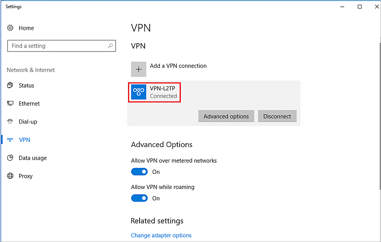
Task: Click the Proxy globe icon
Action: (10, 176)
